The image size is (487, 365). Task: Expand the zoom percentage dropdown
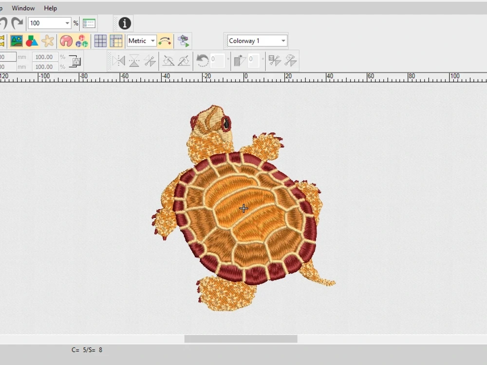(67, 23)
